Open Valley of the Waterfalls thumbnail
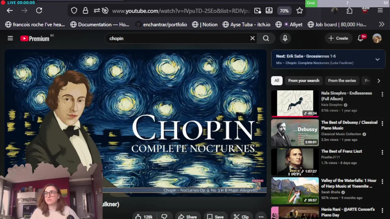 pyautogui.click(x=295, y=191)
